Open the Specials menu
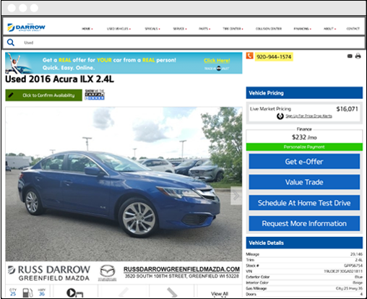 tap(152, 29)
